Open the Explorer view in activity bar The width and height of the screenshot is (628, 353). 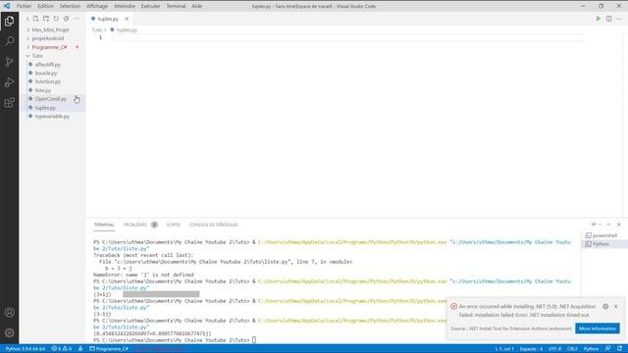9,21
